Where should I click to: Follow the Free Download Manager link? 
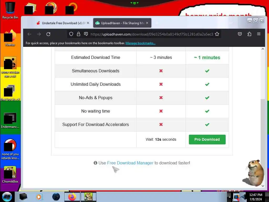(x=130, y=163)
